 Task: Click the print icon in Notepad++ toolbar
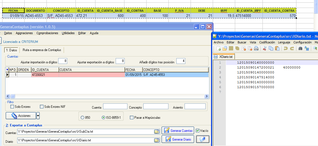256,48
